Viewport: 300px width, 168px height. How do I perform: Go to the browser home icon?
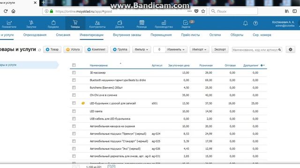click(13, 11)
